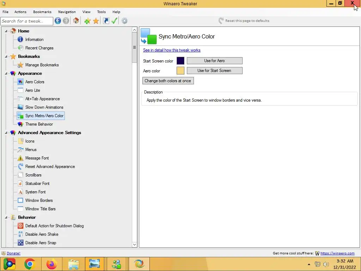This screenshot has width=361, height=271.
Task: Click Change both colors at once
Action: coord(168,81)
